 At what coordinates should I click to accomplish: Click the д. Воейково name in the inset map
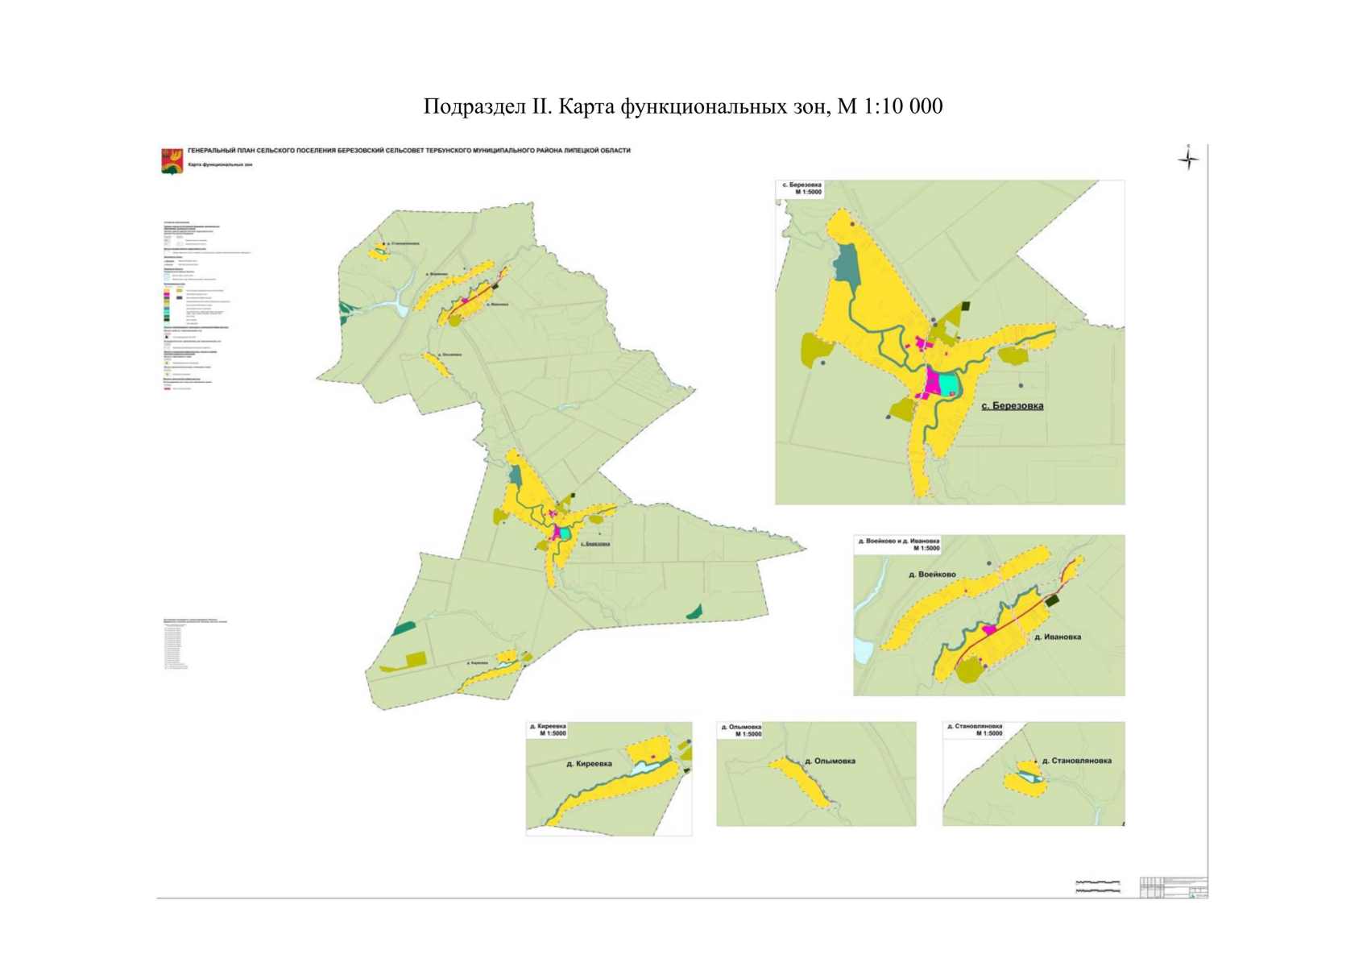(932, 575)
